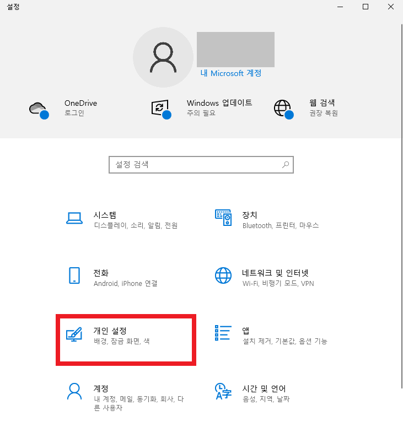The height and width of the screenshot is (427, 403).
Task: Close the 설정 window
Action: [x=391, y=7]
